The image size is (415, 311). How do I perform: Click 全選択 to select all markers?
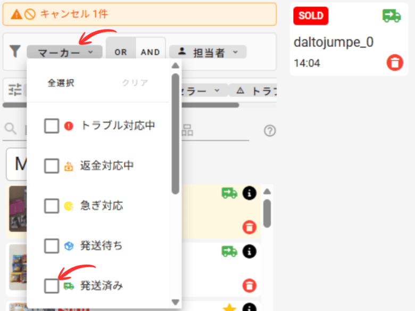coord(61,83)
